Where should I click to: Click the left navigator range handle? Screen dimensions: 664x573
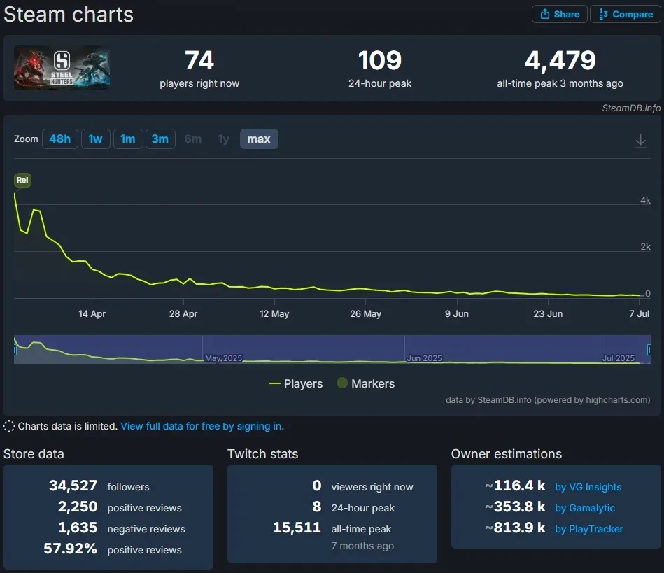coord(15,350)
